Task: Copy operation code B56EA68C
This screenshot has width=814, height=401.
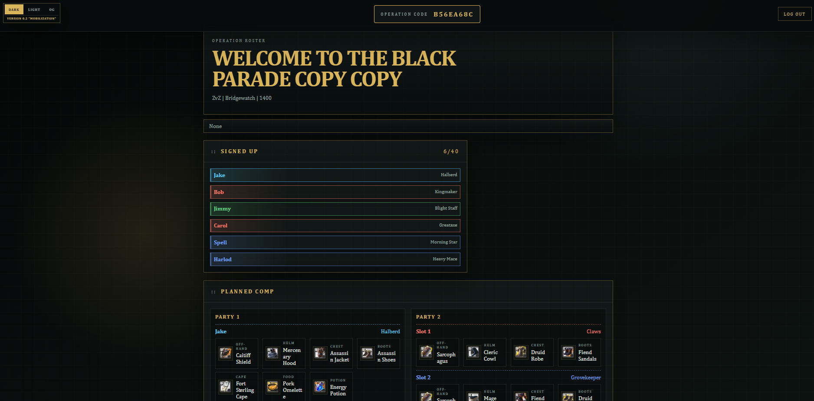Action: 427,14
